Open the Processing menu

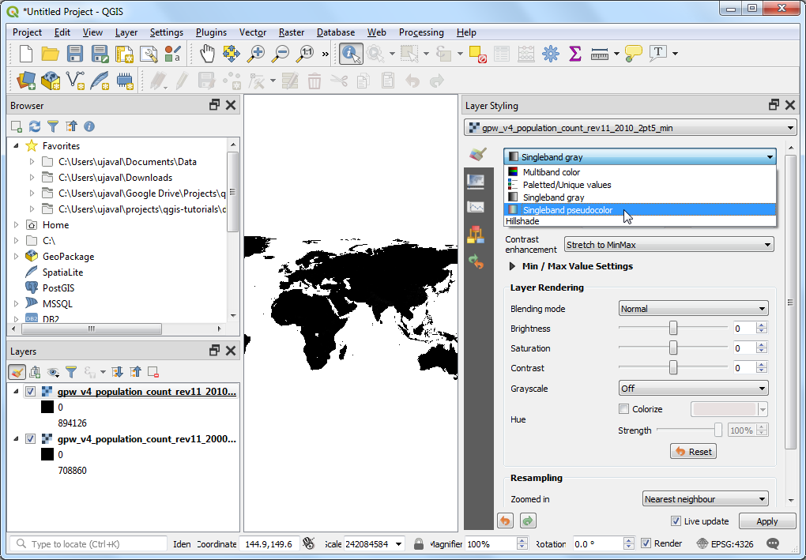[420, 32]
